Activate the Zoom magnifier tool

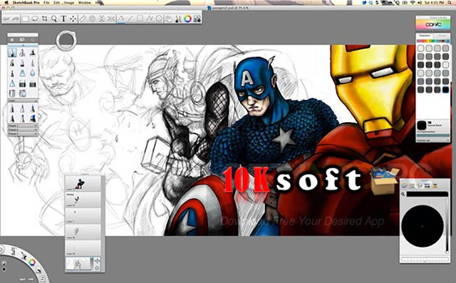(54, 19)
